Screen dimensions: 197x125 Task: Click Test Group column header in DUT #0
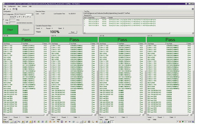(12, 44)
